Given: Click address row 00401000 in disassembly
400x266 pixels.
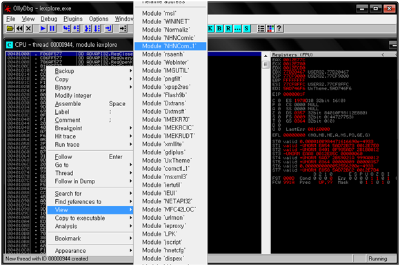Looking at the screenshot, I should tap(69, 54).
